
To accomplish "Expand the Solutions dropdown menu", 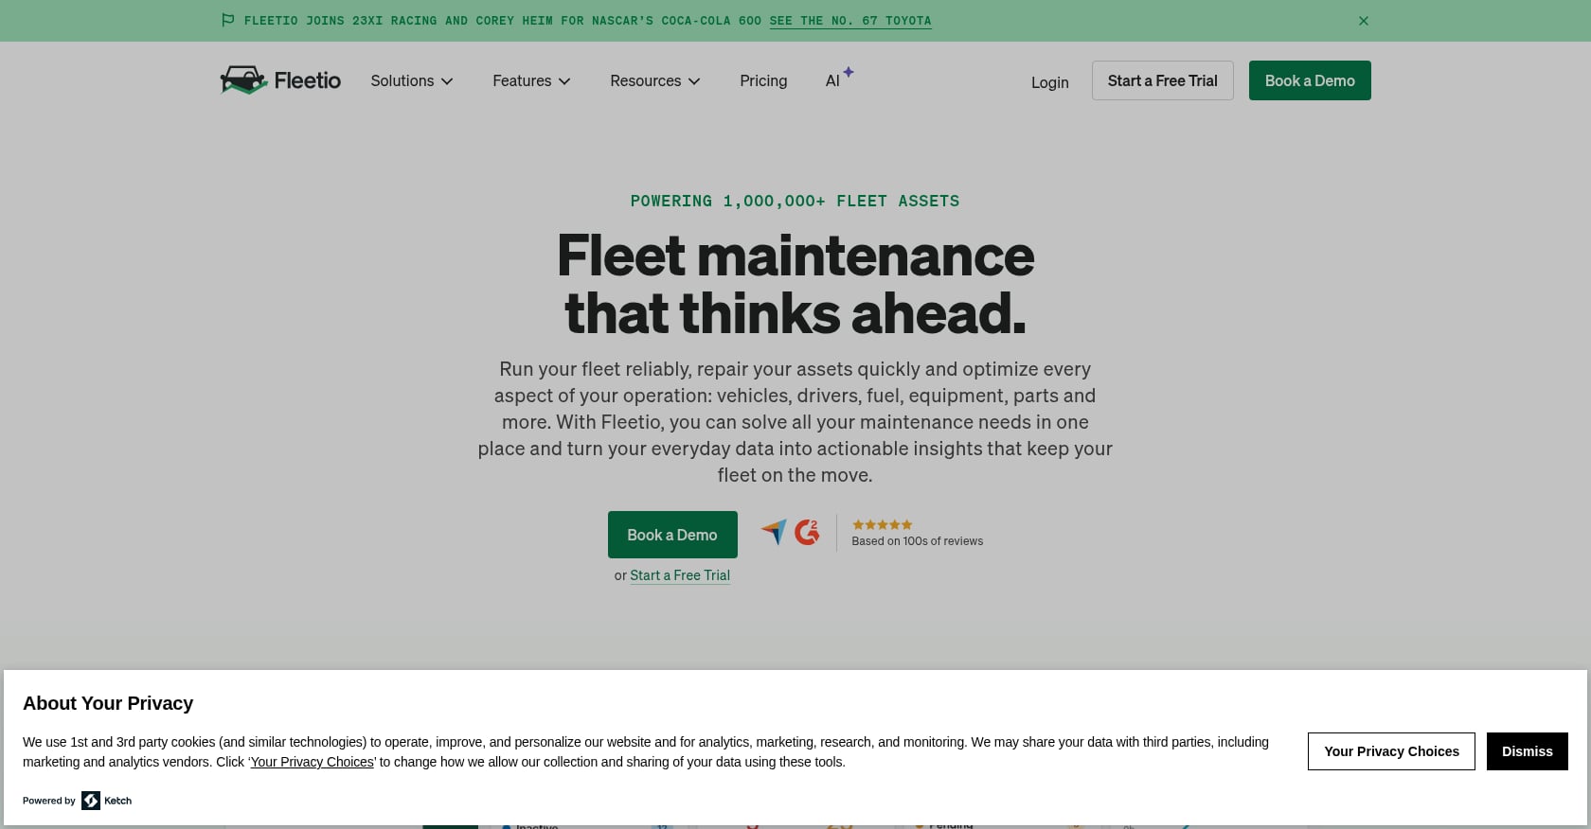I will click(x=412, y=81).
